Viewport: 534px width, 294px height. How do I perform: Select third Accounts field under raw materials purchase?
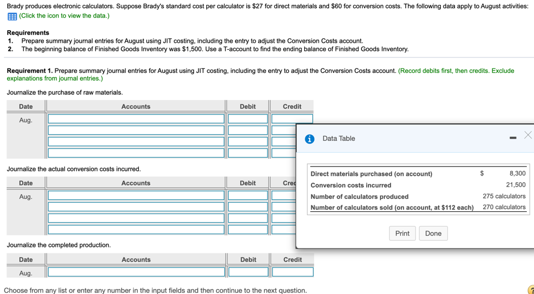(136, 142)
